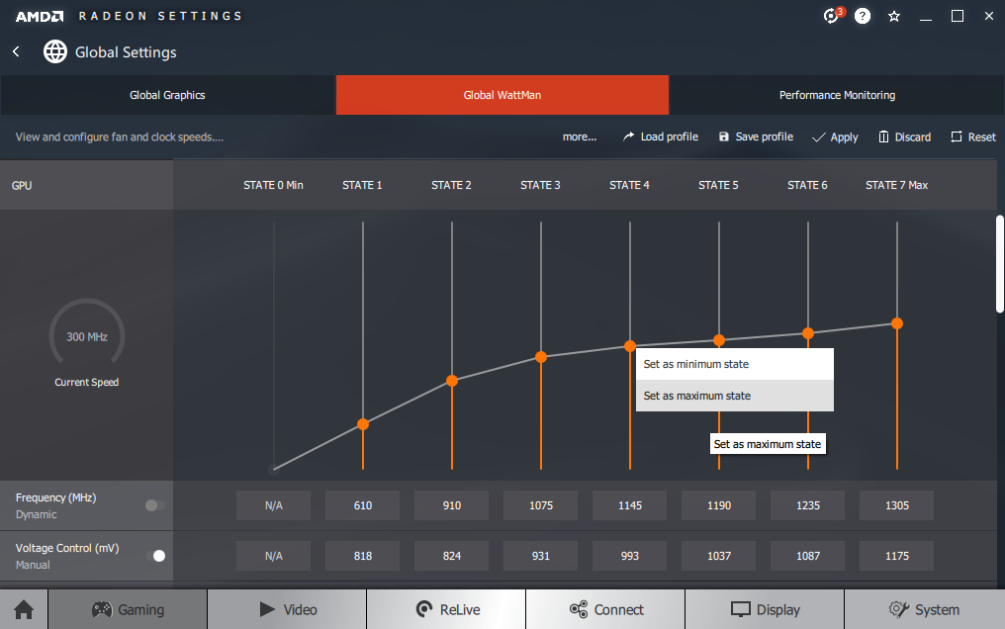Click the STATE 2 slider handle
1005x629 pixels.
(452, 381)
